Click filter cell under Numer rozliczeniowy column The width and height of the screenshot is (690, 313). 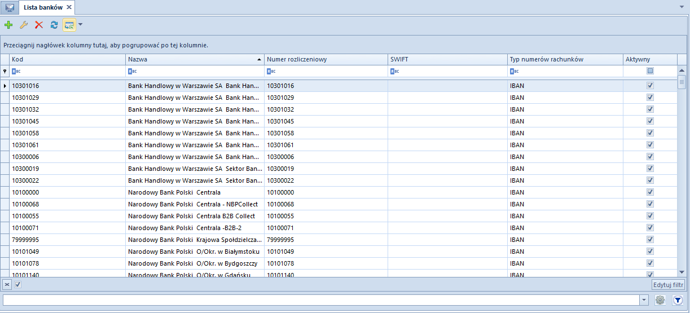pyautogui.click(x=326, y=71)
